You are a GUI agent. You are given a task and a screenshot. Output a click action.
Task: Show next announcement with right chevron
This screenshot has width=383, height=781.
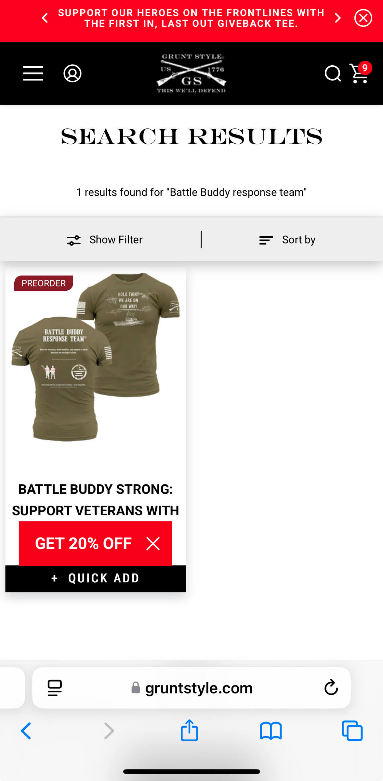pyautogui.click(x=338, y=18)
